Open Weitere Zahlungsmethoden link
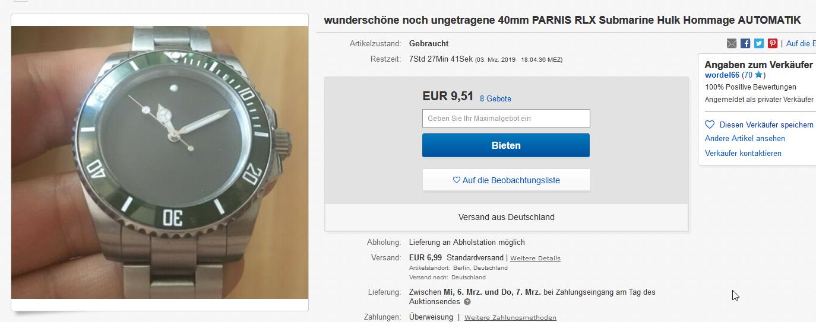This screenshot has width=816, height=322. point(510,318)
